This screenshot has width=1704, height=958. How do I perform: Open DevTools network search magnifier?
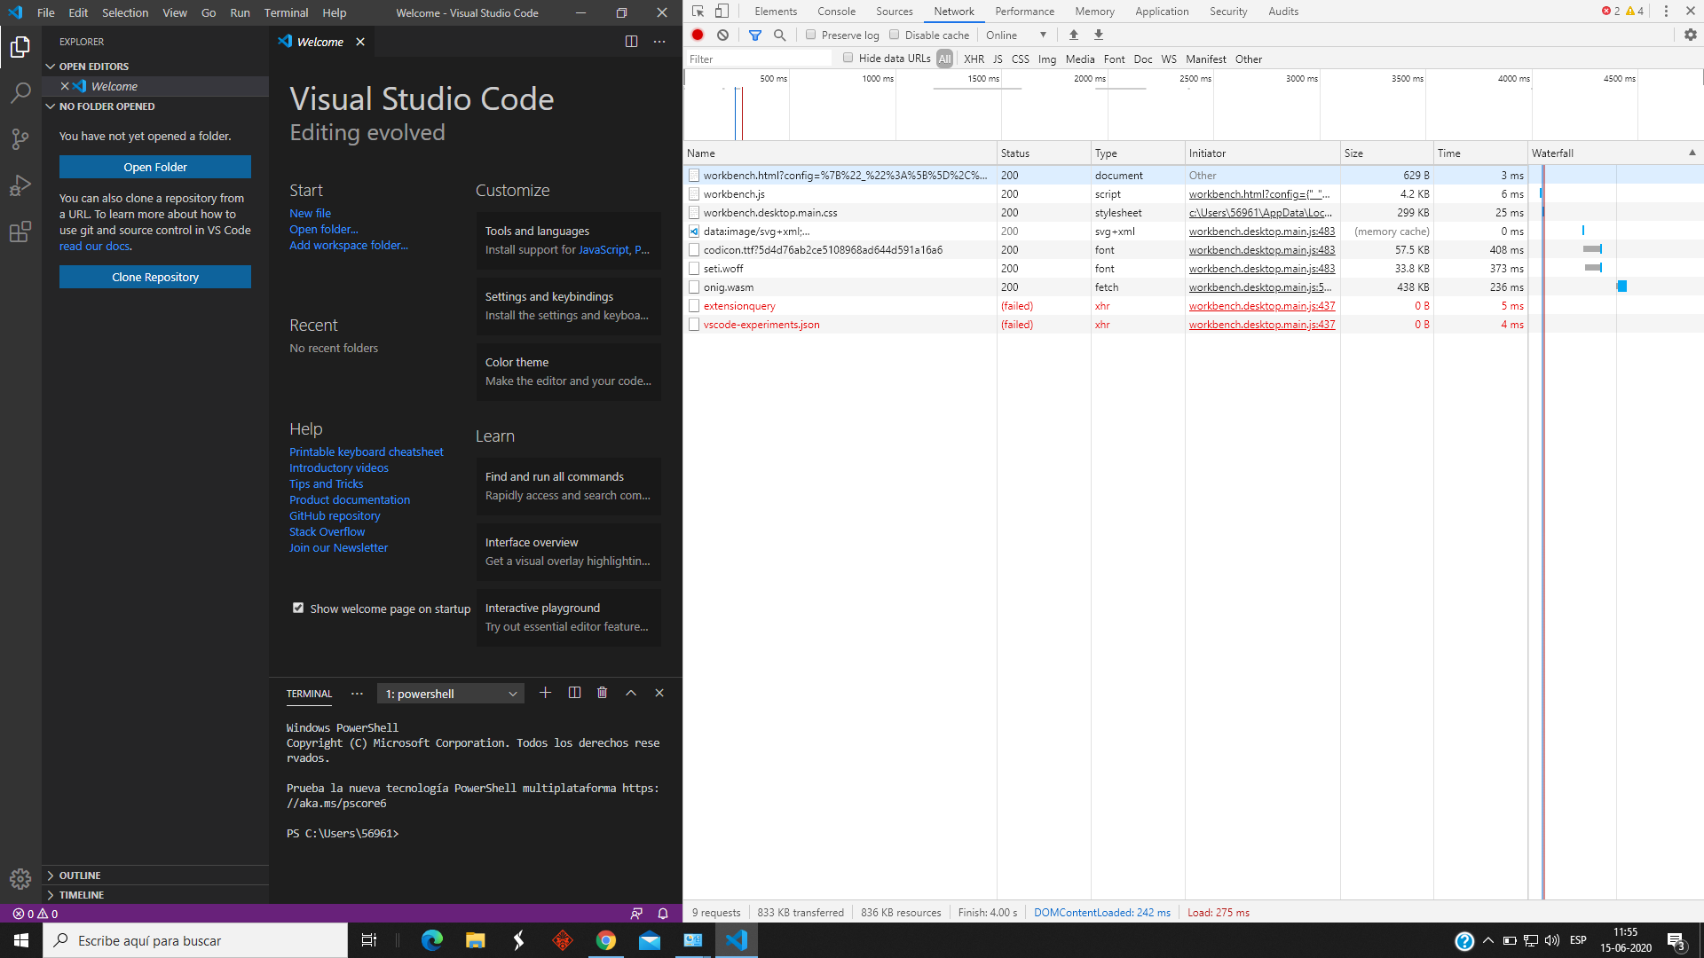779,35
